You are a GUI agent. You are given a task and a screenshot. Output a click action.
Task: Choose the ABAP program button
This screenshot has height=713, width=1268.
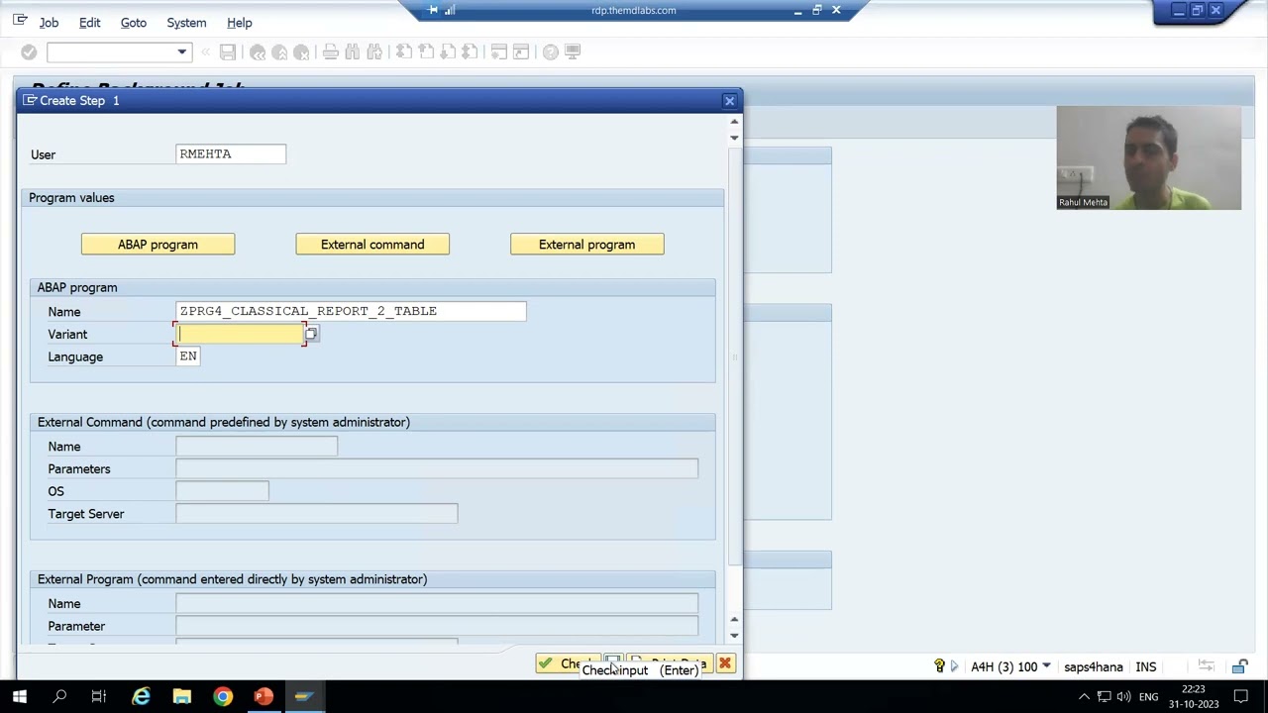(x=158, y=245)
